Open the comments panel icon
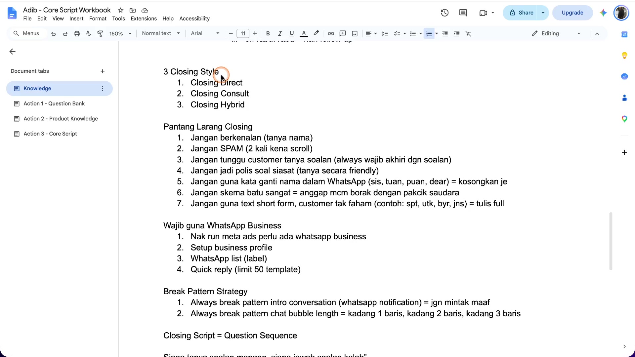 pos(463,13)
